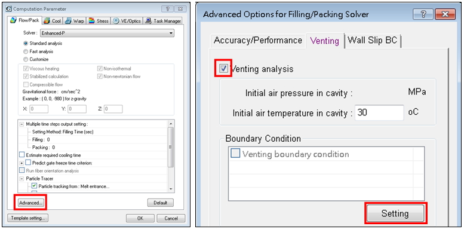Image resolution: width=464 pixels, height=229 pixels.
Task: Click the initial air temperature field
Action: [x=379, y=113]
